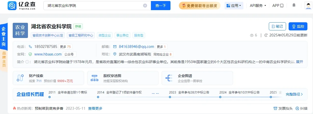The width and height of the screenshot is (313, 114).
Task: Clear the search box text
Action: tap(145, 6)
